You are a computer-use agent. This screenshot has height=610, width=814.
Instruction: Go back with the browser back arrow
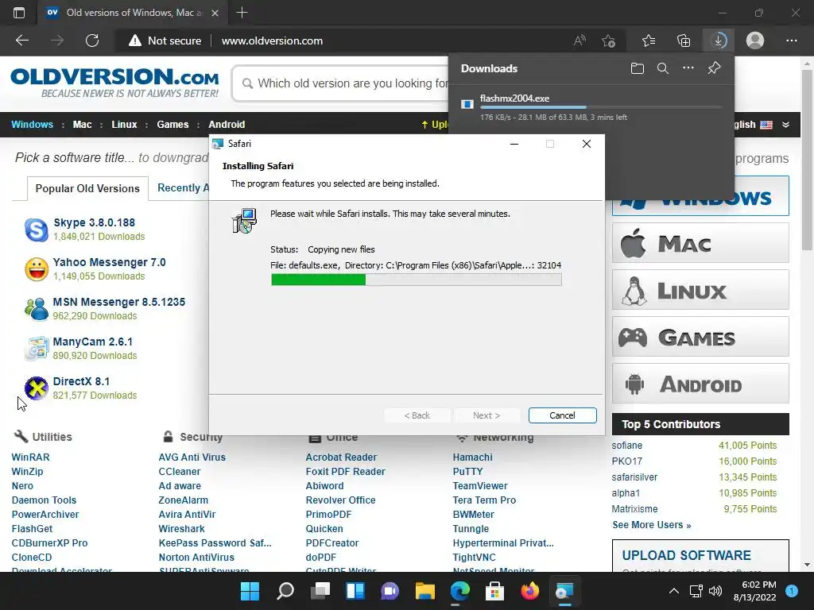[x=21, y=41]
